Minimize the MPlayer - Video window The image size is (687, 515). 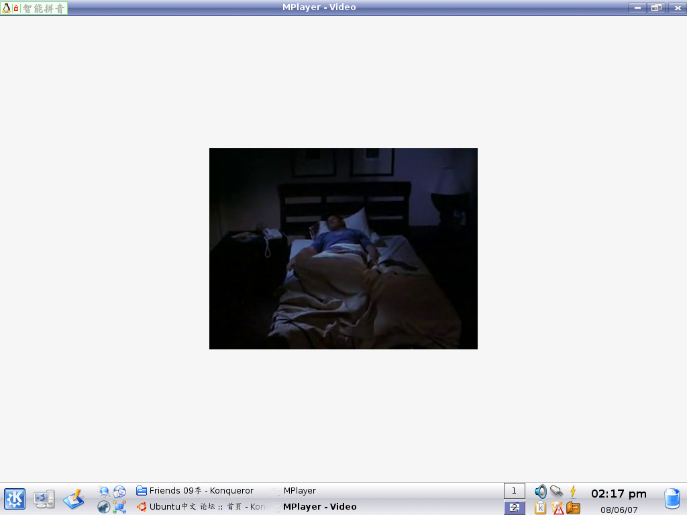[x=637, y=8]
